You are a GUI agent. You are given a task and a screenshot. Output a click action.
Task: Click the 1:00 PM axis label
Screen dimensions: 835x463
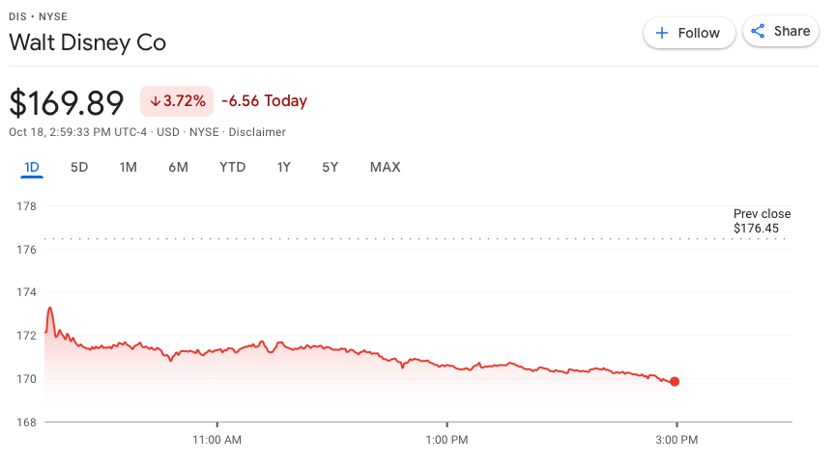click(446, 440)
